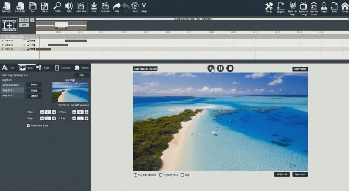This screenshot has height=191, width=349.
Task: Open an existing project from the toolbar
Action: pos(7,7)
